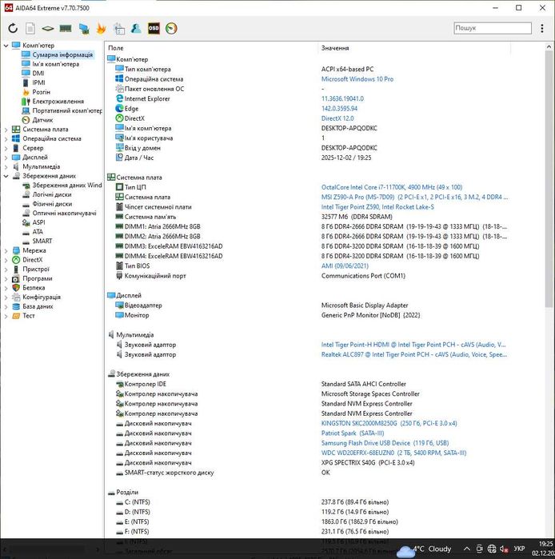
Task: Select Ім'я комп'ютера tree item
Action: (x=56, y=64)
